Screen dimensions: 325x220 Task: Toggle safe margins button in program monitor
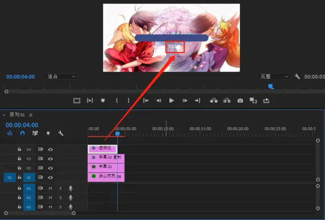77,101
